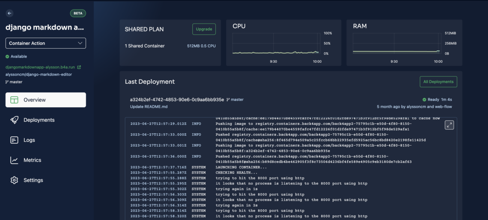Image resolution: width=488 pixels, height=220 pixels.
Task: Click the django markdown app title
Action: pyautogui.click(x=45, y=28)
